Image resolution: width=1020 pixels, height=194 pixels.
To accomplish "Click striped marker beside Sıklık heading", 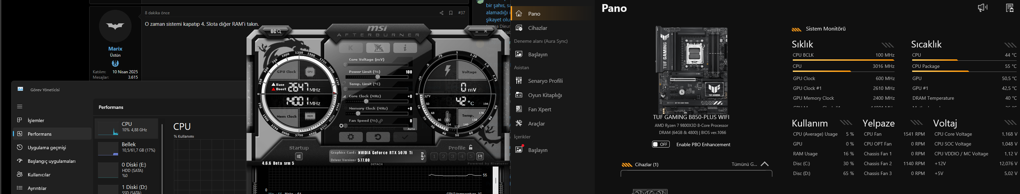I will click(x=888, y=45).
